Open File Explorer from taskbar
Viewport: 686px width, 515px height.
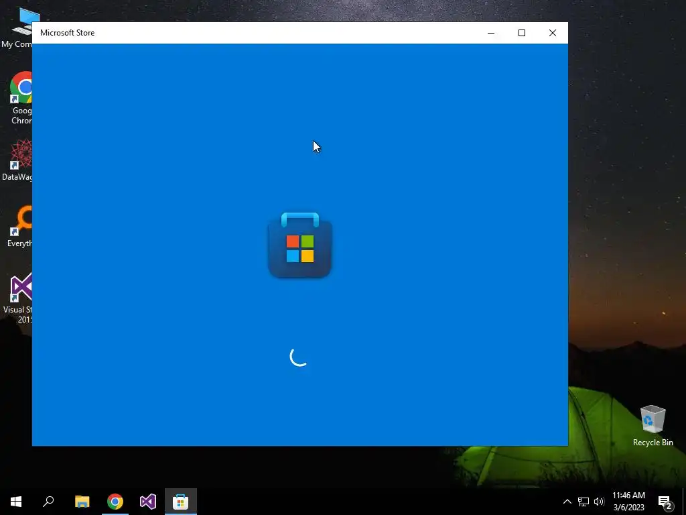click(82, 502)
